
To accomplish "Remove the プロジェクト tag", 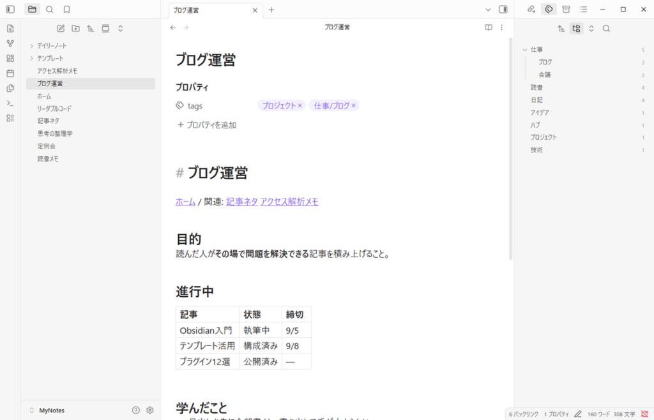I will click(300, 106).
